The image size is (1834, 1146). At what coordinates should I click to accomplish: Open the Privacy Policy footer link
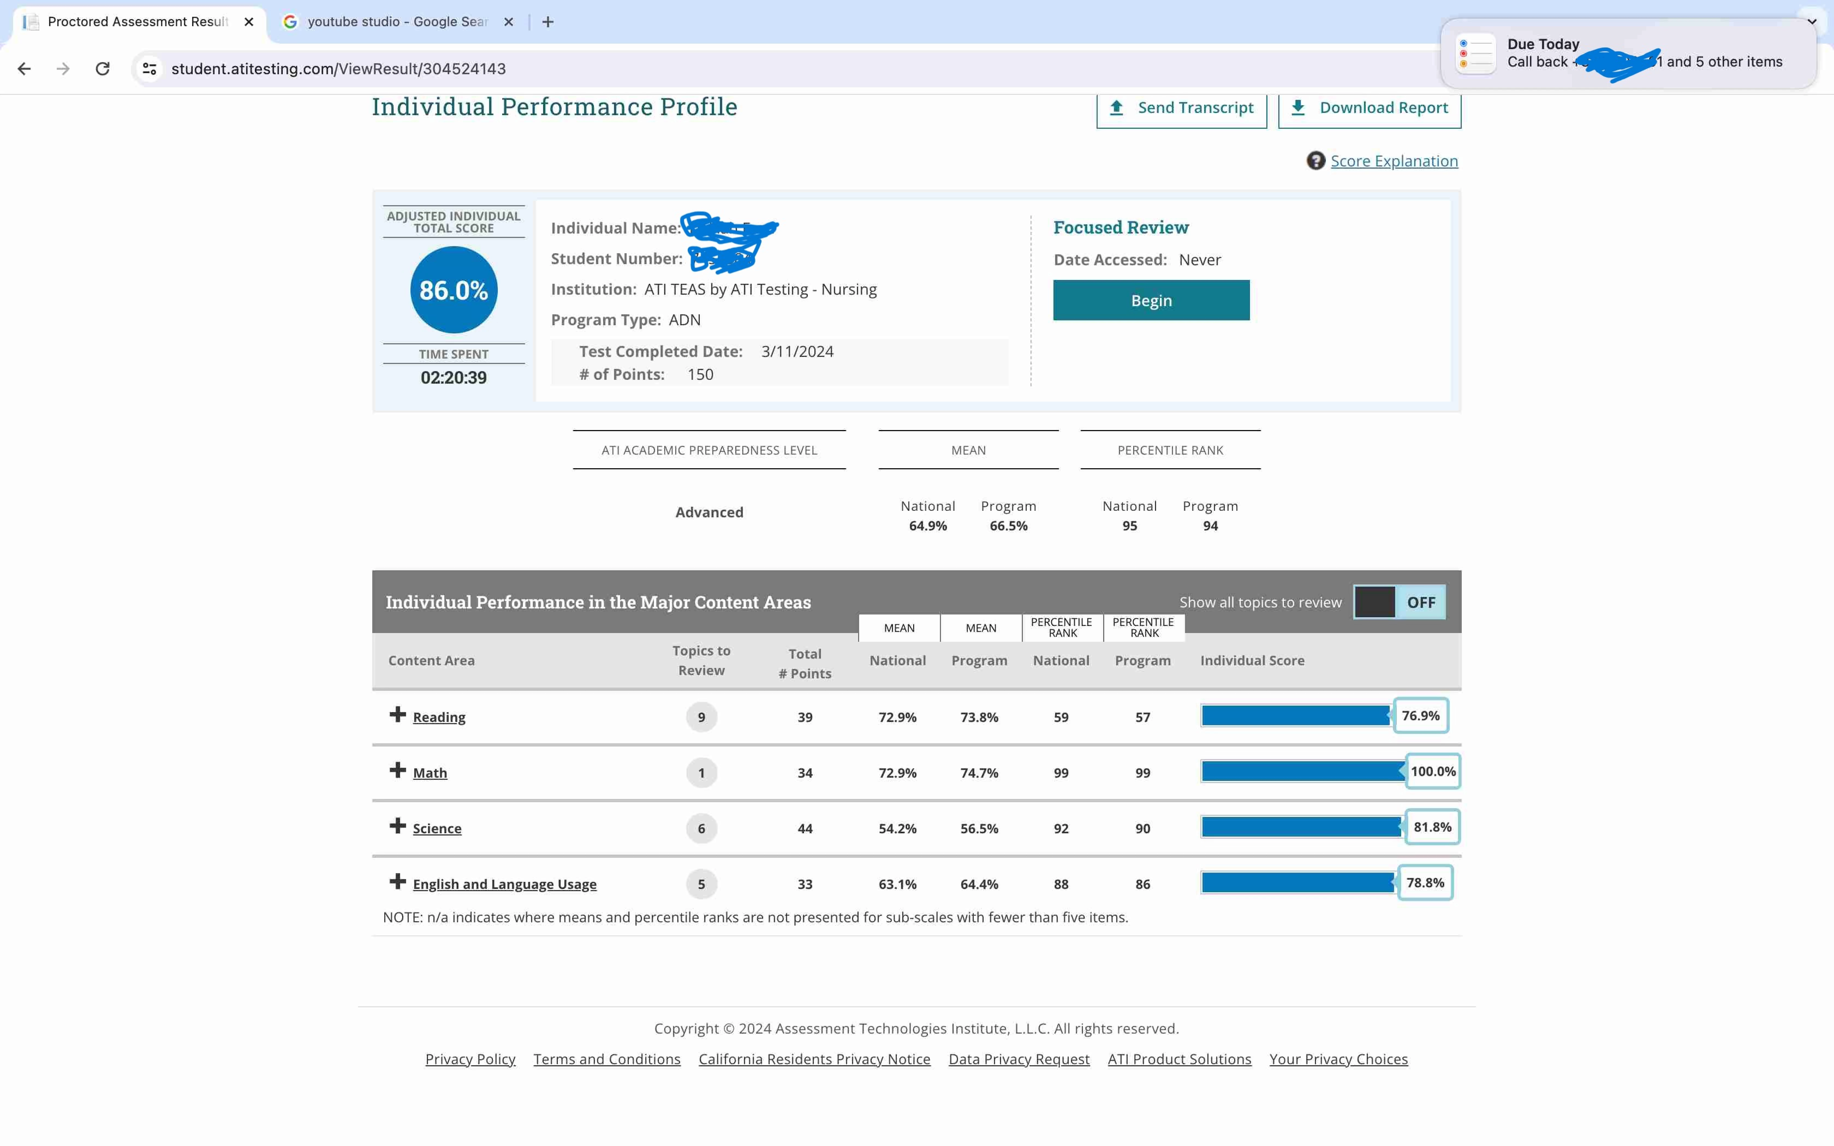click(470, 1059)
